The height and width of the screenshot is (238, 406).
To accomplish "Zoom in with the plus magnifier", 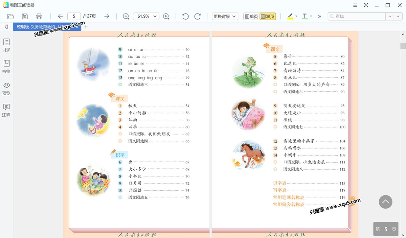I will pyautogui.click(x=166, y=16).
